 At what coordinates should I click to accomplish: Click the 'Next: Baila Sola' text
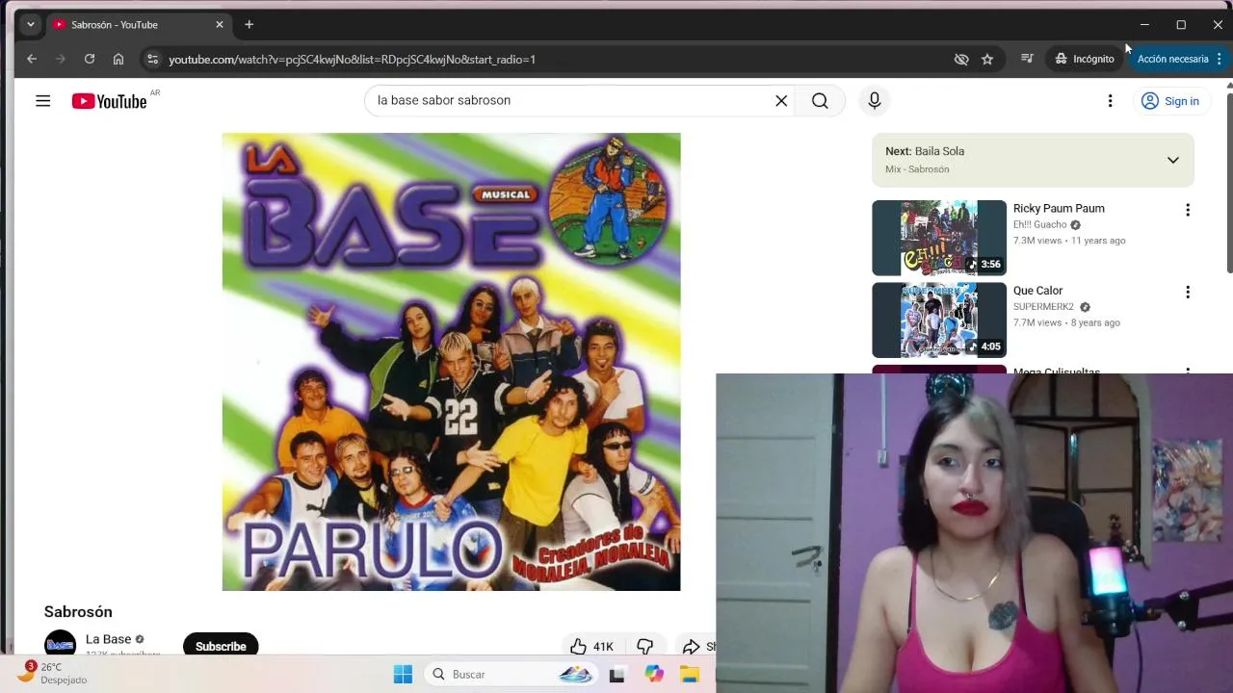coord(925,151)
